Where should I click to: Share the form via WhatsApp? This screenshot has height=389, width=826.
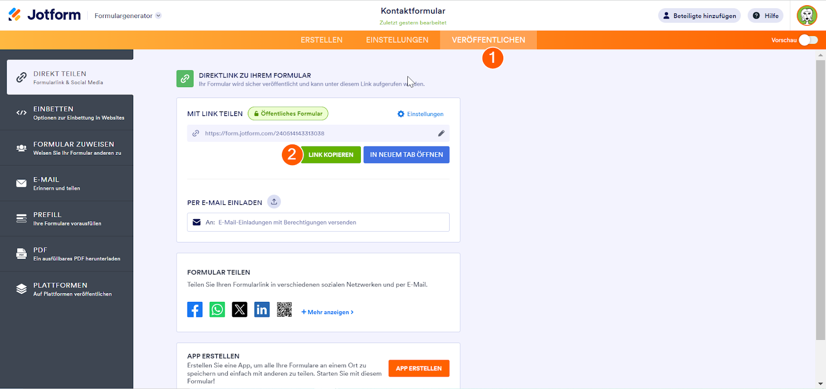pos(217,310)
